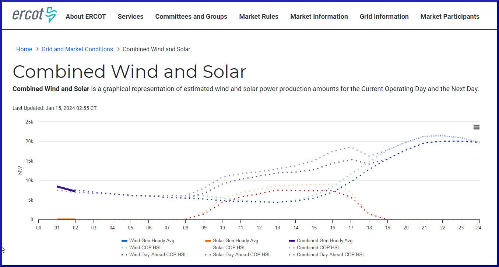This screenshot has height=267, width=499.
Task: Click the chevron after Grid and Market Conditions
Action: [118, 49]
